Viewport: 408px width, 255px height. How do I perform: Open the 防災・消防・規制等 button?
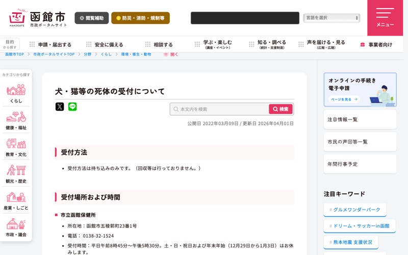(x=141, y=18)
